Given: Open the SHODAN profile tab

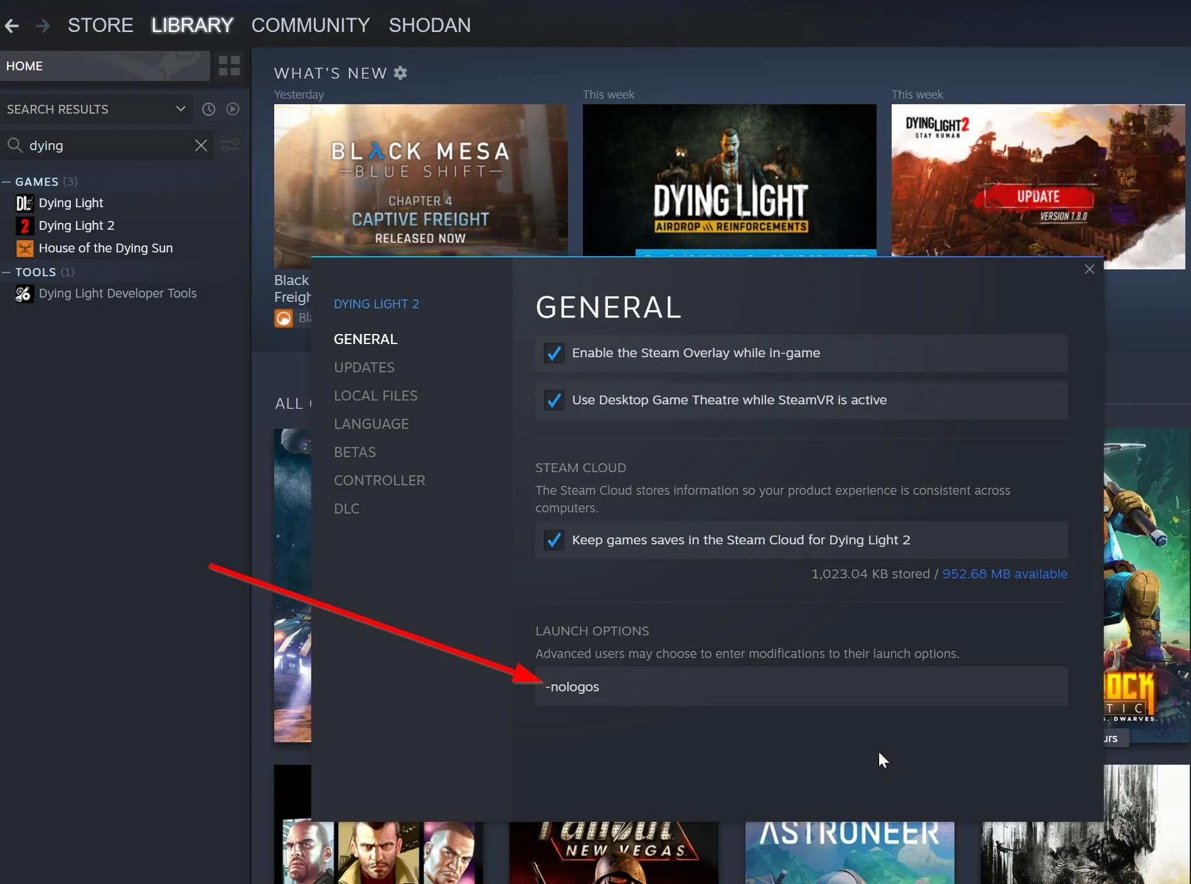Looking at the screenshot, I should click(x=430, y=25).
